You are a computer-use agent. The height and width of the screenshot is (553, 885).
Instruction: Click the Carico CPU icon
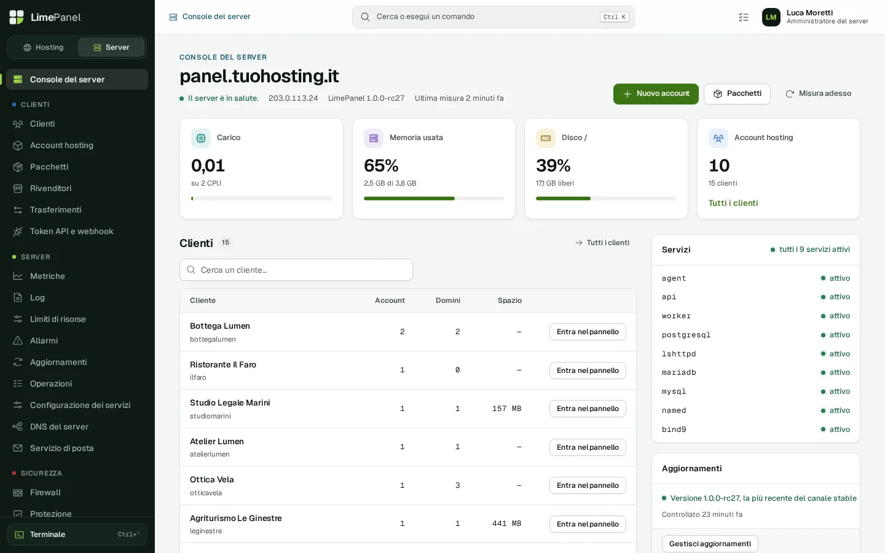pos(201,138)
